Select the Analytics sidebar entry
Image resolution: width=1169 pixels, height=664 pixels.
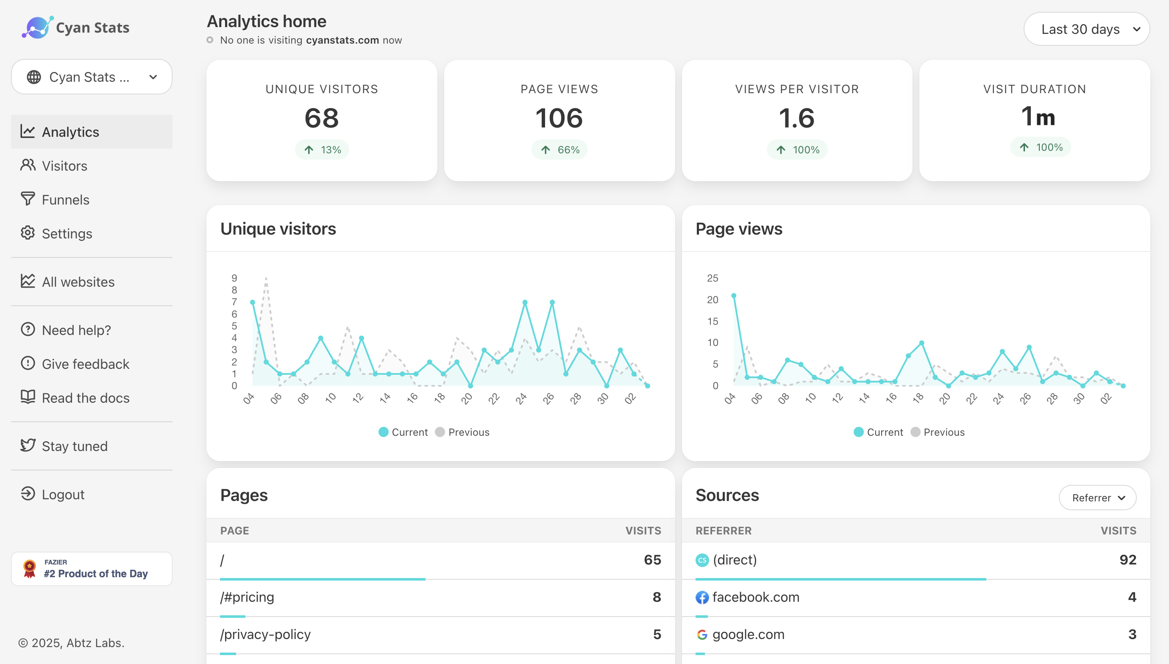pos(70,132)
